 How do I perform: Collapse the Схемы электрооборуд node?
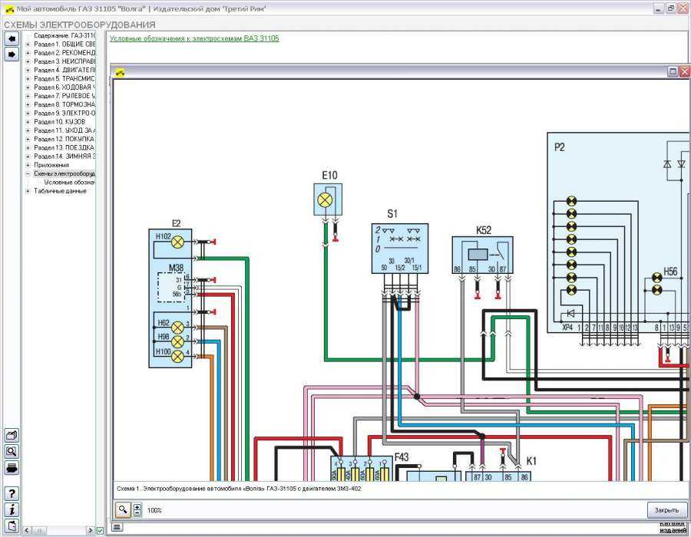(28, 174)
